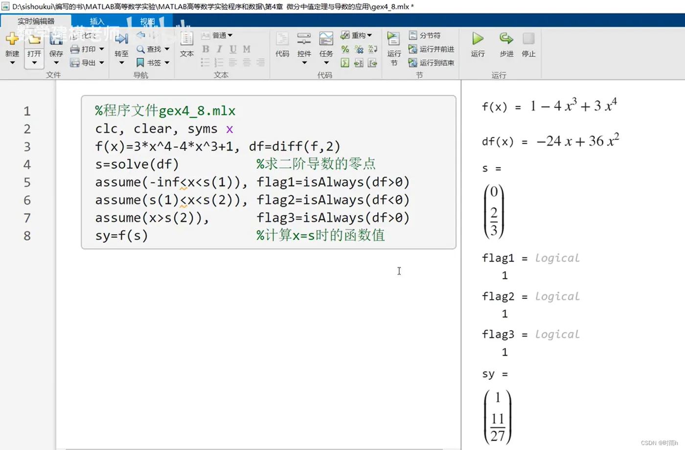Image resolution: width=685 pixels, height=450 pixels.
Task: Expand the Find (查找) dropdown arrow
Action: [x=167, y=49]
